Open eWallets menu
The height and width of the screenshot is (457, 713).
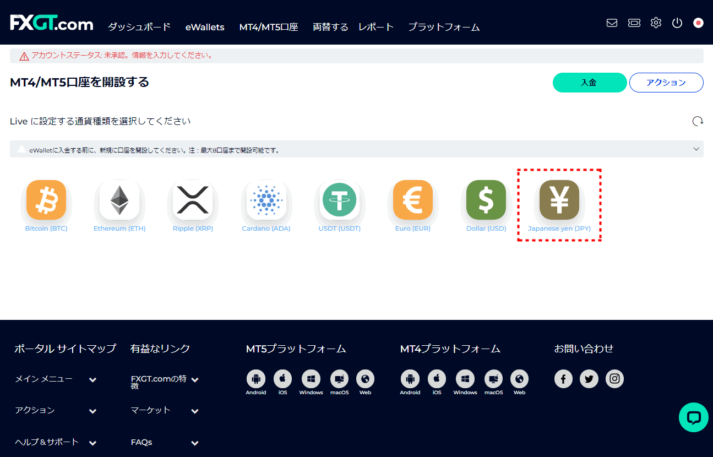pyautogui.click(x=205, y=27)
